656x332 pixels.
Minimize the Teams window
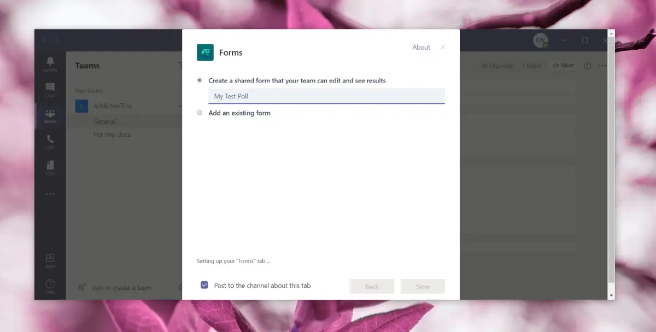(566, 40)
